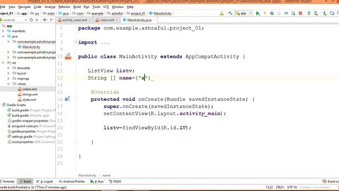Open Project panel settings gear icon
Screen dimensions: 339x191
pos(44,20)
